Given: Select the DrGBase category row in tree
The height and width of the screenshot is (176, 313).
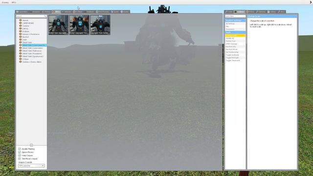Looking at the screenshot, I should click(26, 31).
